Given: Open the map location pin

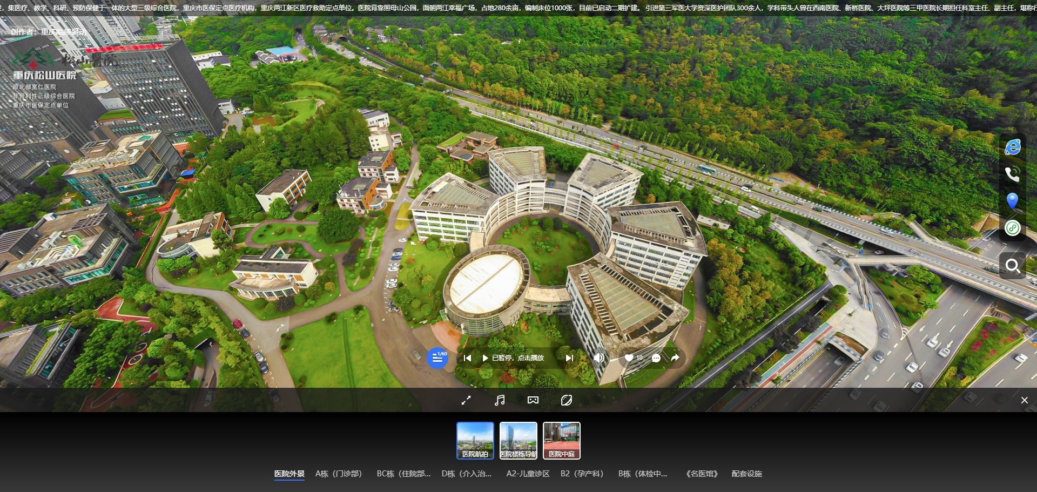Looking at the screenshot, I should pos(1013,201).
